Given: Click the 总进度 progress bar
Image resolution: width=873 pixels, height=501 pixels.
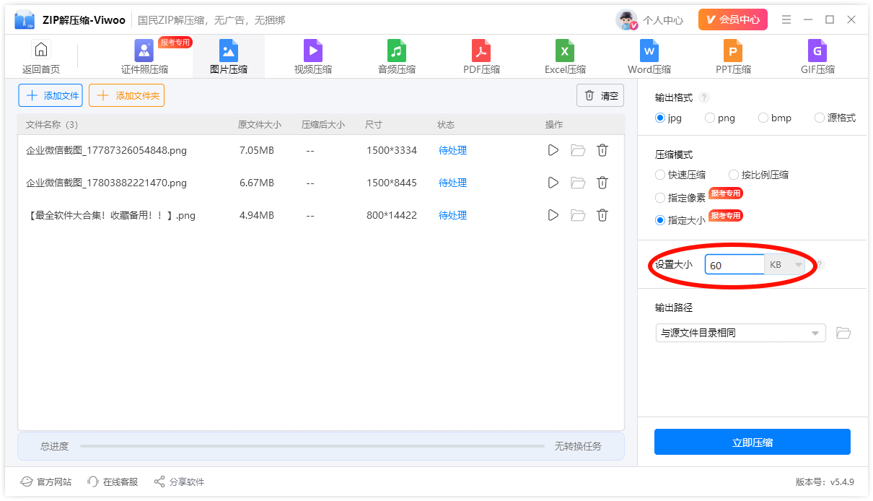Looking at the screenshot, I should [312, 446].
